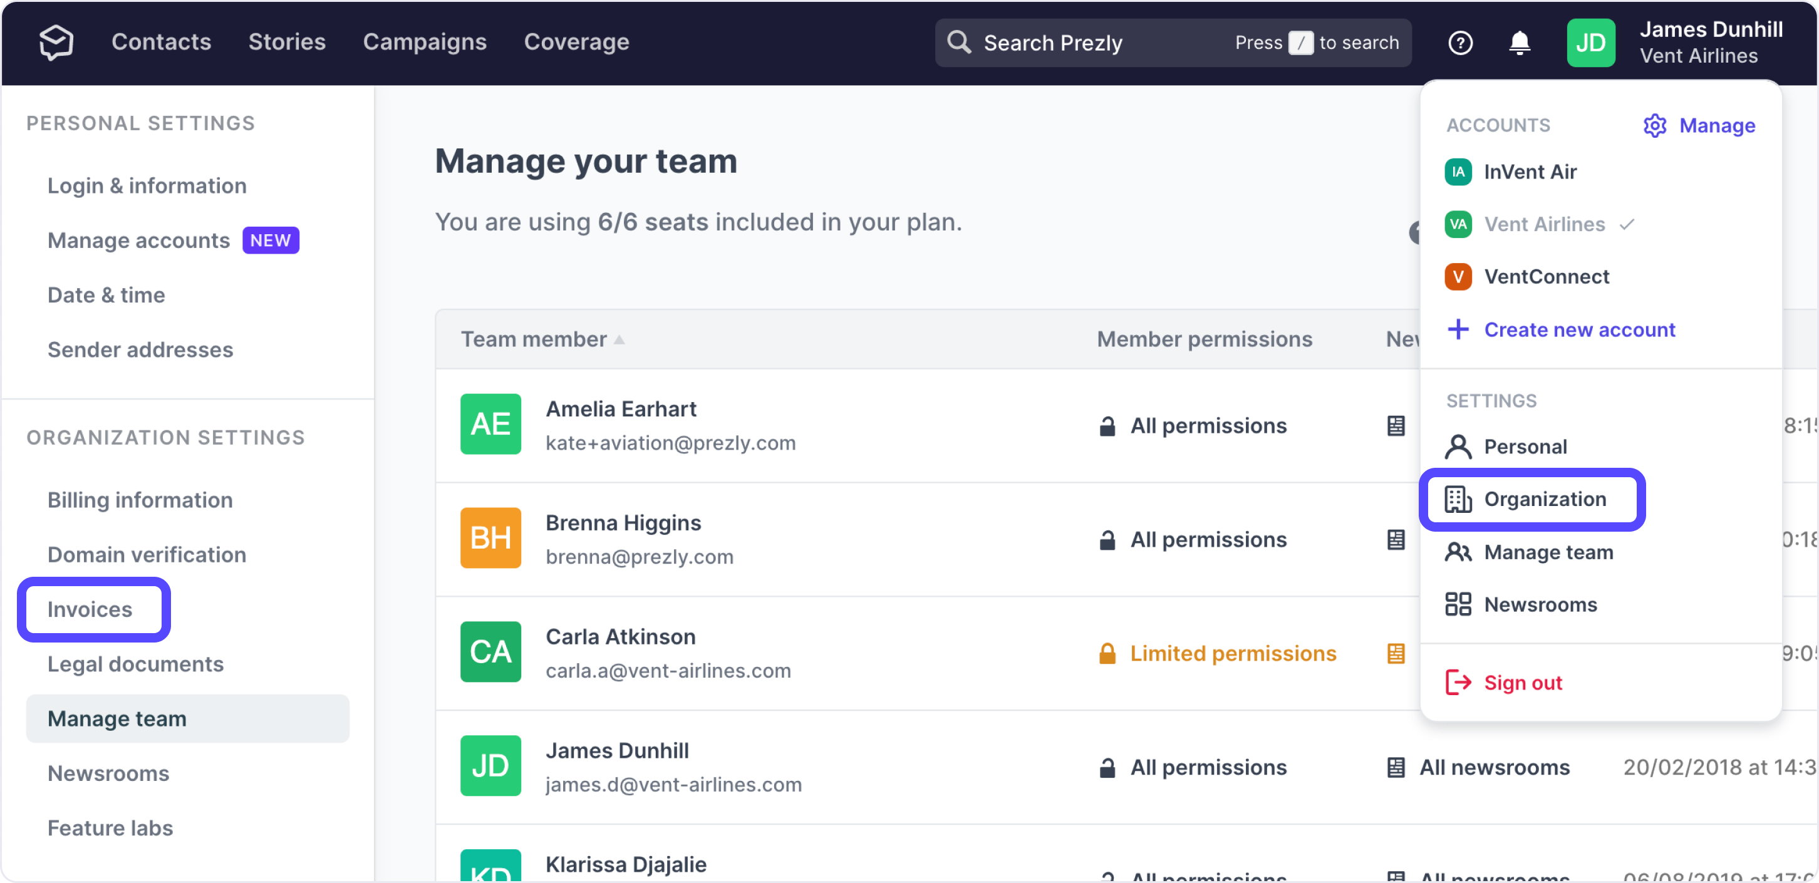The height and width of the screenshot is (883, 1819).
Task: Open Login & information settings
Action: pos(147,185)
